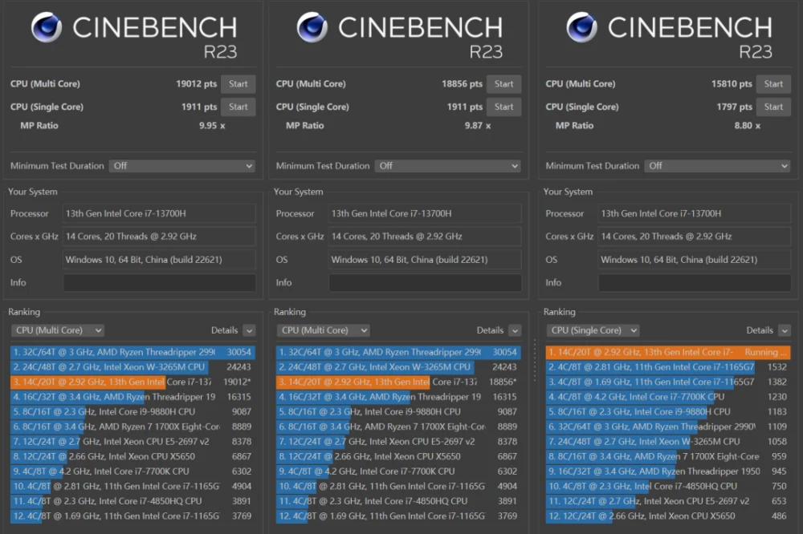Expand the Details dropdown in the middle window

click(x=515, y=330)
